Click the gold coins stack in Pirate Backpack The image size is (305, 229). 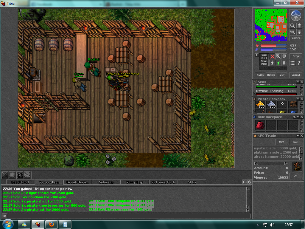[x=261, y=105]
